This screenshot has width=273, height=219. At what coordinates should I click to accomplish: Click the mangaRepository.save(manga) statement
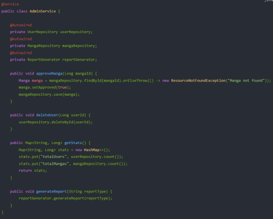[x=49, y=94]
